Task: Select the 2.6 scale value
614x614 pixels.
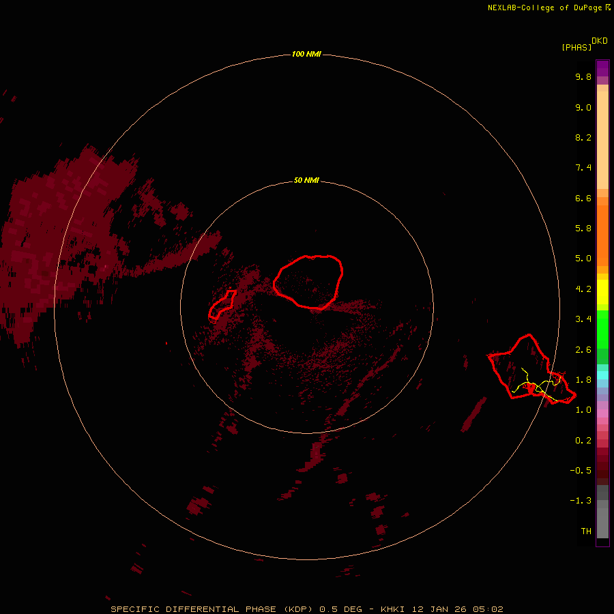Action: (583, 350)
